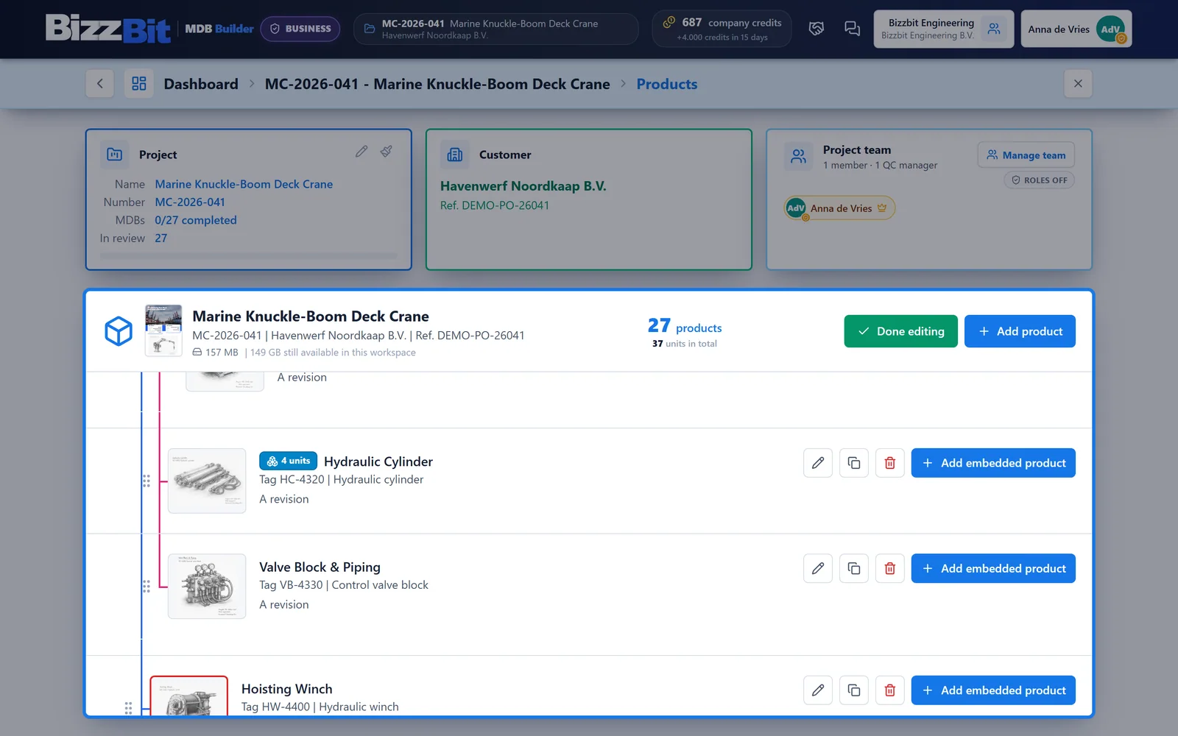Open the Valve Block & Piping thumbnail
Viewport: 1178px width, 736px height.
coord(207,586)
